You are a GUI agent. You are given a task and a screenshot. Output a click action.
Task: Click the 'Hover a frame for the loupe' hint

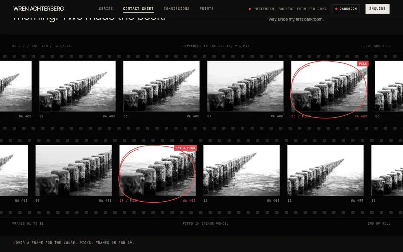tap(74, 243)
